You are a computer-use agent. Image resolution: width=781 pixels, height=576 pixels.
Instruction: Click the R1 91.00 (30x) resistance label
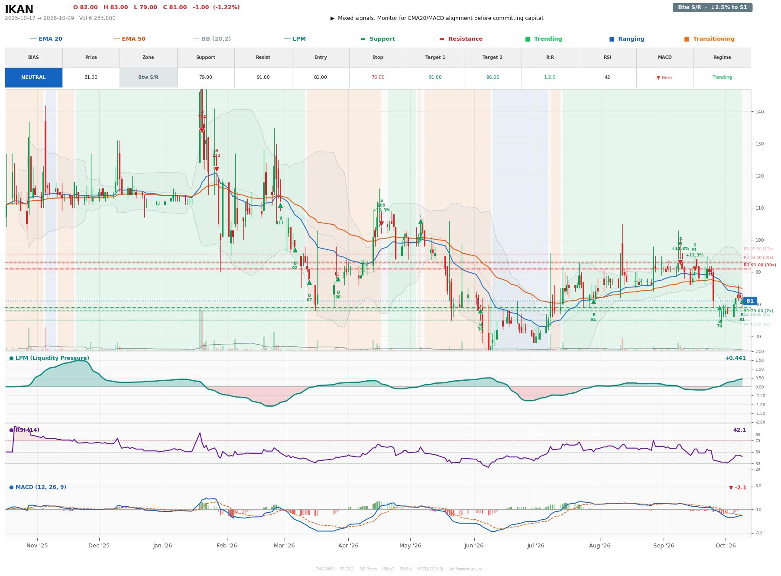(x=760, y=265)
